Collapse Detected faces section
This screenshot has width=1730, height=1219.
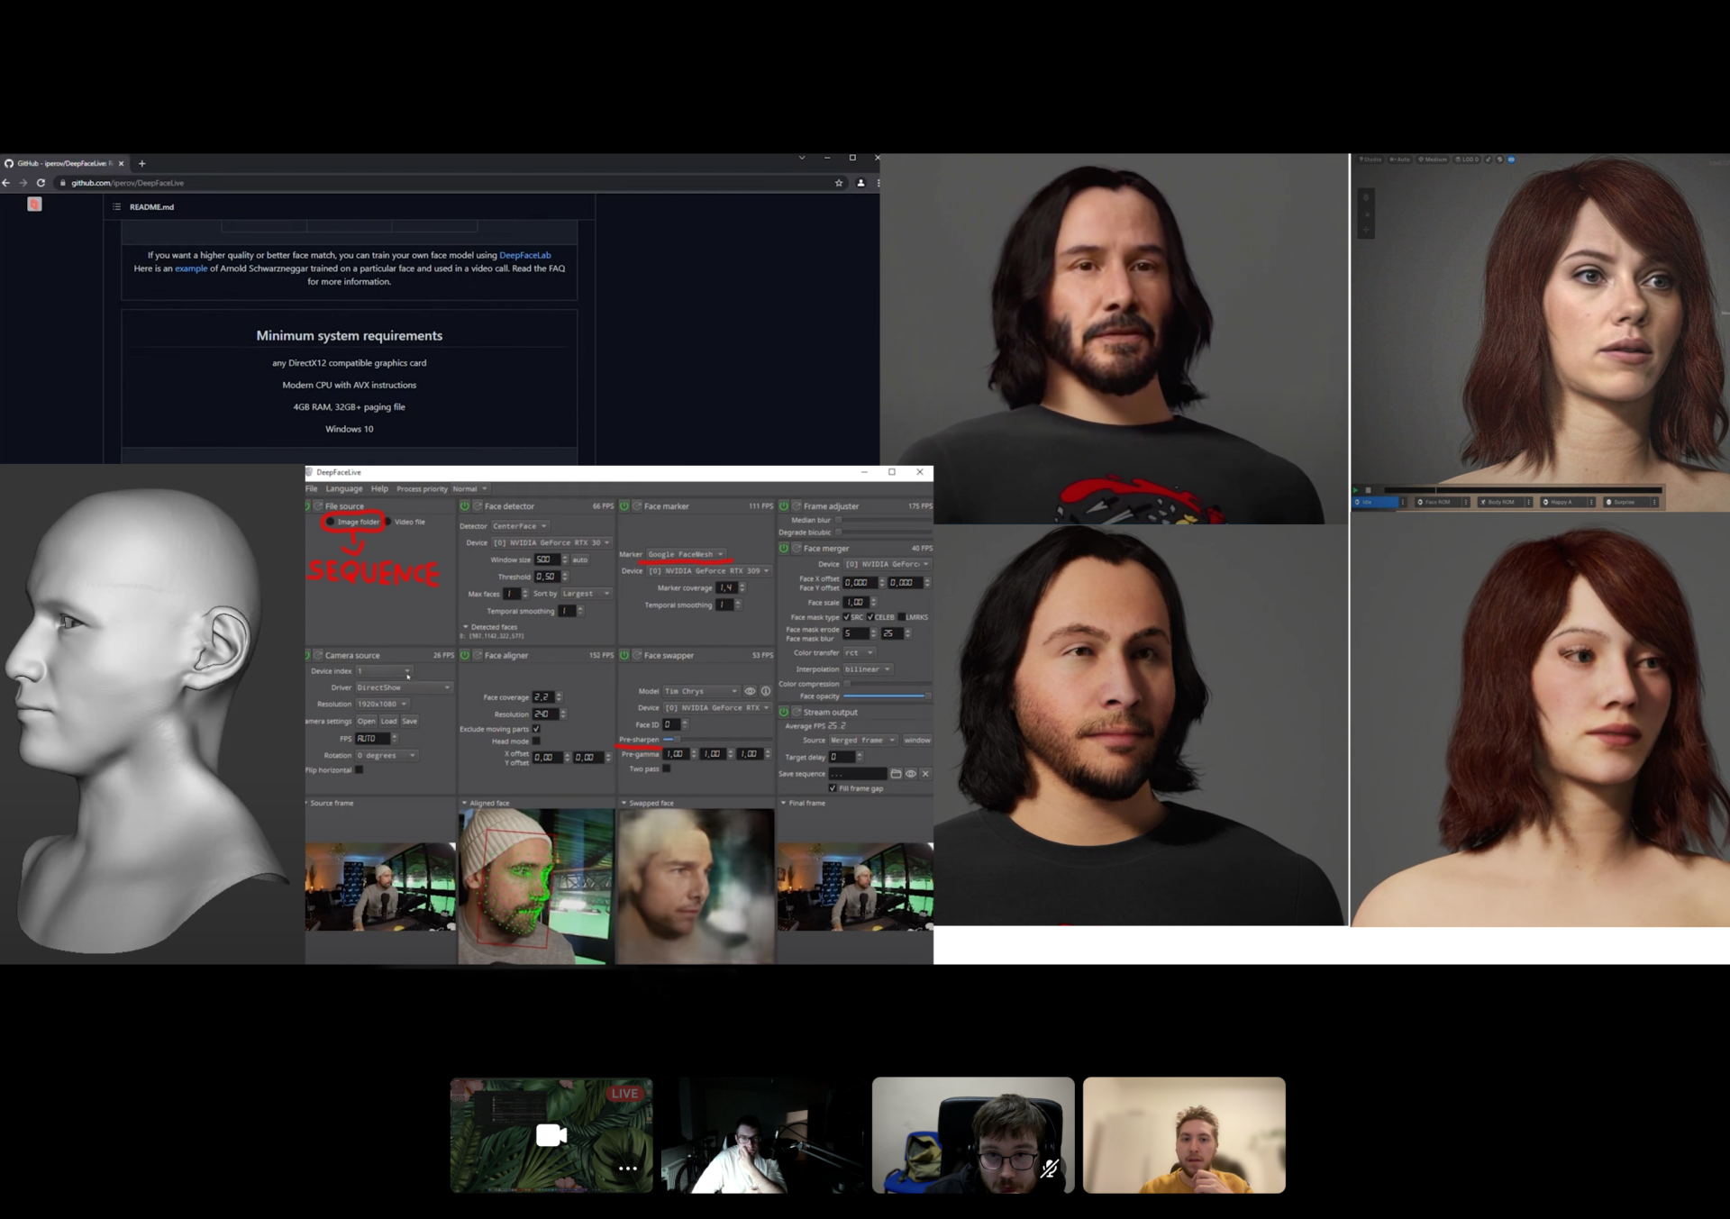point(465,627)
